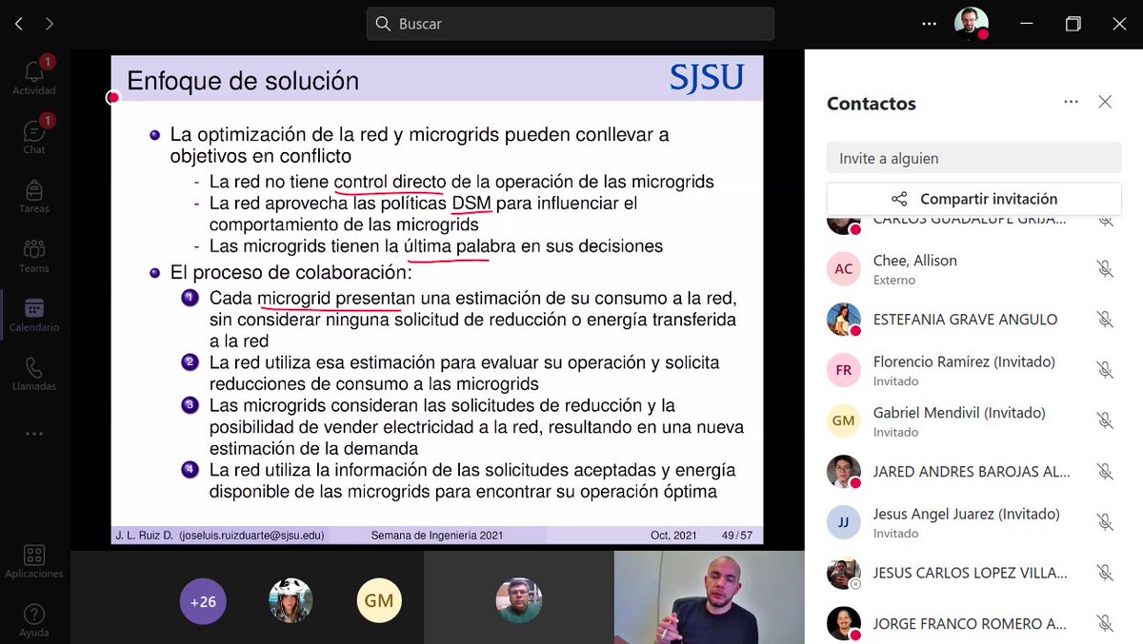Click the green-shirt participant tile
Image resolution: width=1143 pixels, height=644 pixels.
tap(519, 600)
